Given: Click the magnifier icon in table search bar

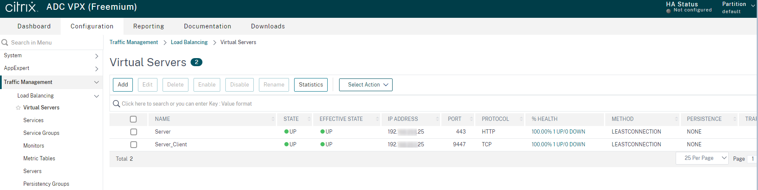Looking at the screenshot, I should click(x=116, y=104).
